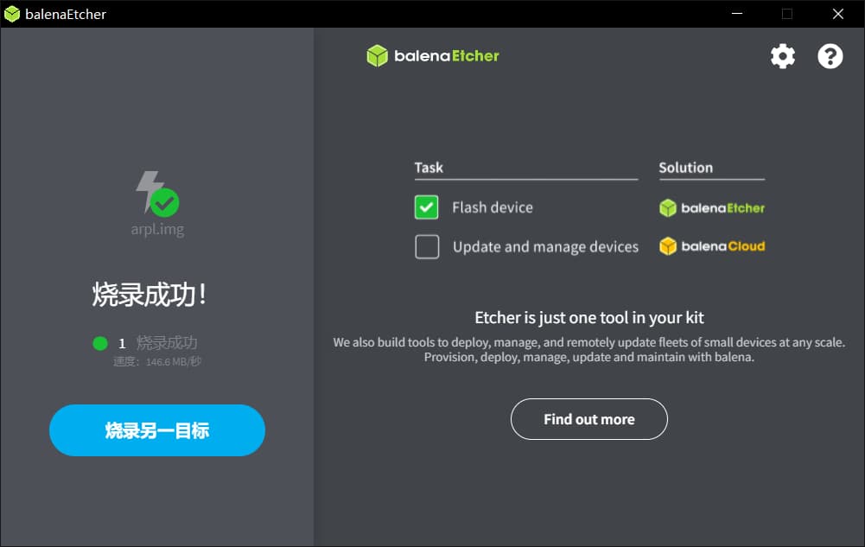Open the settings gear icon
Viewport: 865px width, 547px height.
(x=782, y=55)
